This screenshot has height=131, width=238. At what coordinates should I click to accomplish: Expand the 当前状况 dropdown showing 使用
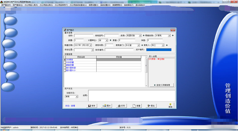pos(77,97)
